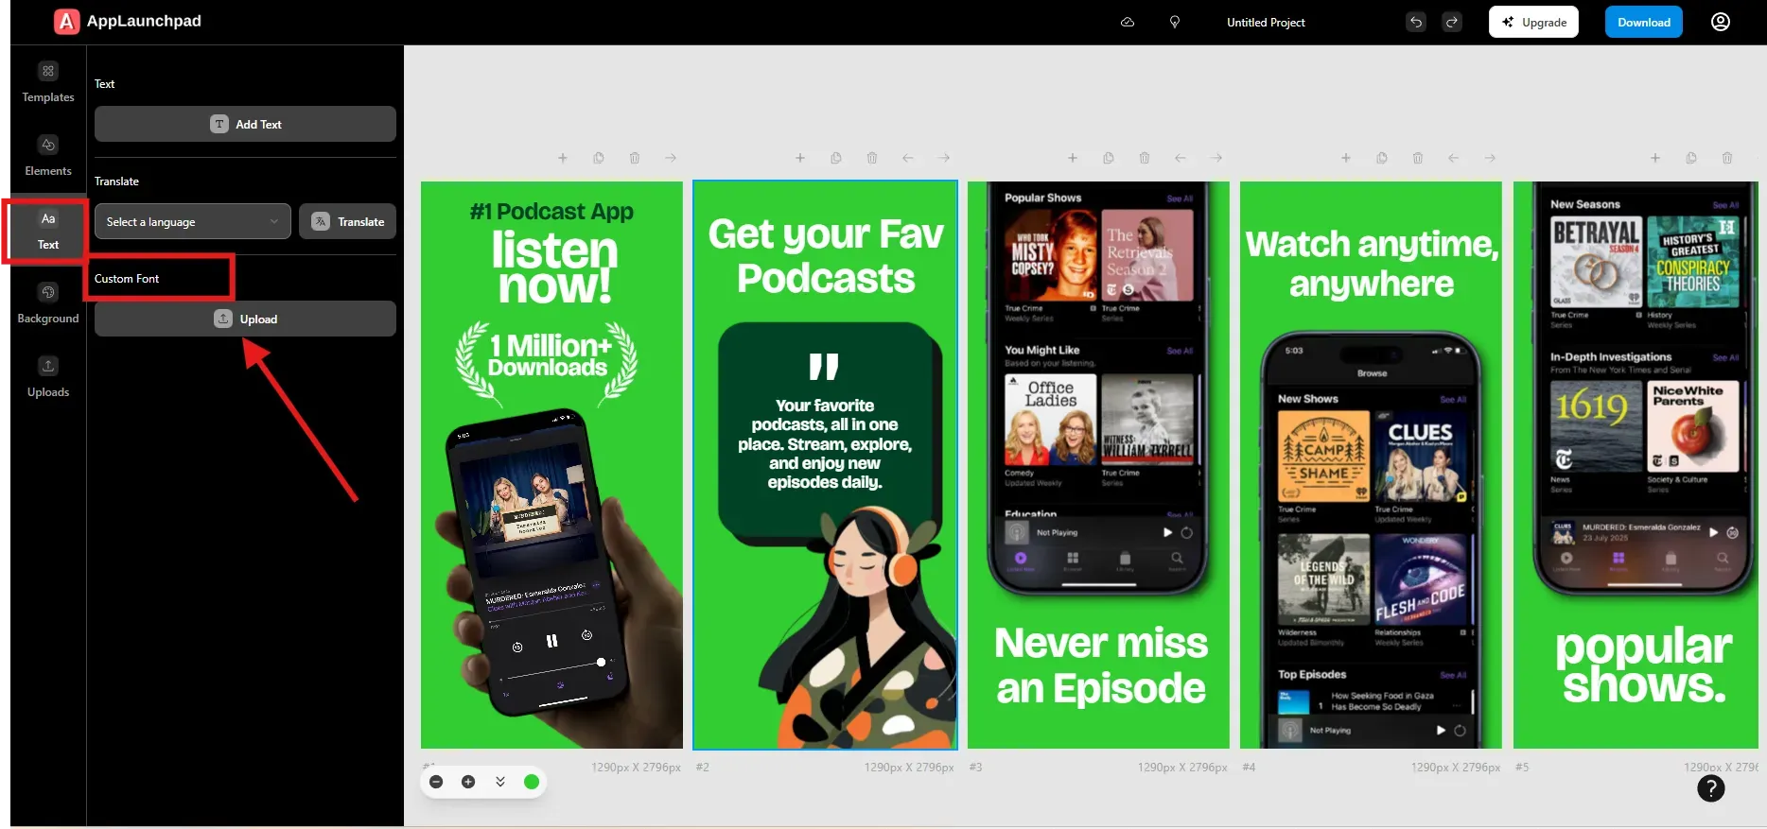Open the user account profile icon
1767x829 pixels.
click(1721, 22)
